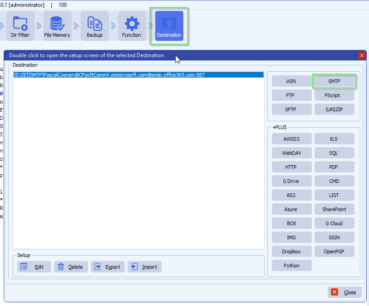Viewport: 369px width, 306px height.
Task: Add a Dropbox destination
Action: click(291, 251)
